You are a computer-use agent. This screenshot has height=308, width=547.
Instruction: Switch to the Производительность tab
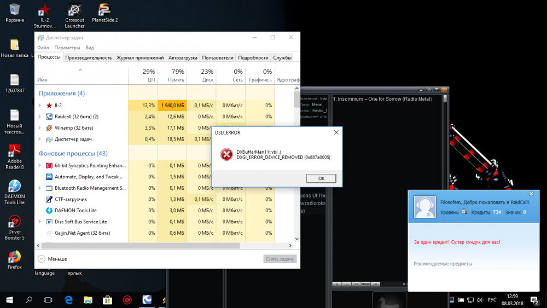tap(88, 57)
